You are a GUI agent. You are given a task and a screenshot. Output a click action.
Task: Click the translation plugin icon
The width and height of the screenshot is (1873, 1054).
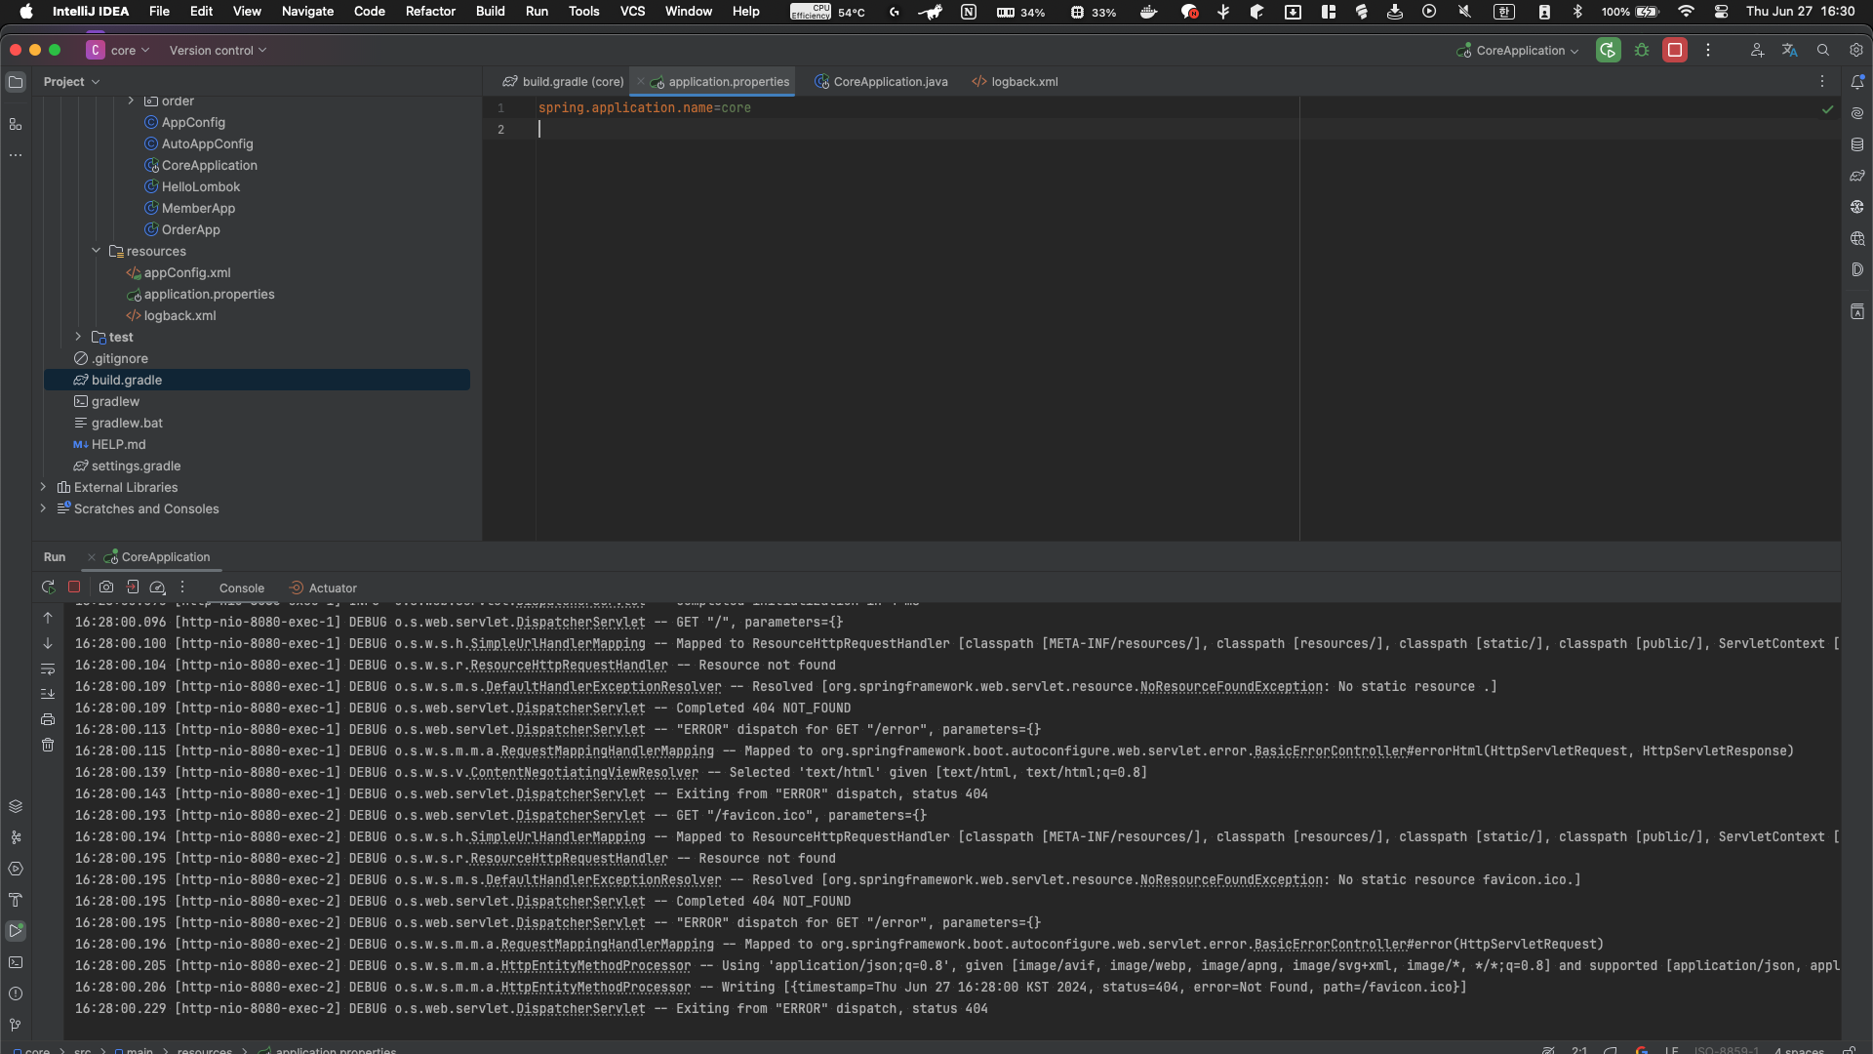1789,50
